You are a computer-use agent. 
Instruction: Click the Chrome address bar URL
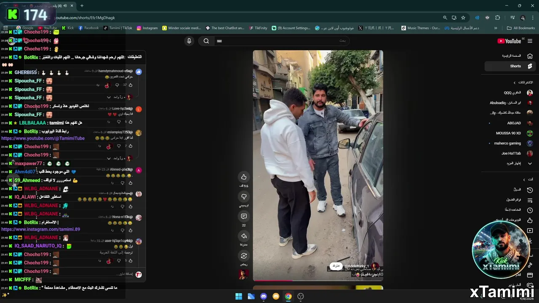pos(85,18)
